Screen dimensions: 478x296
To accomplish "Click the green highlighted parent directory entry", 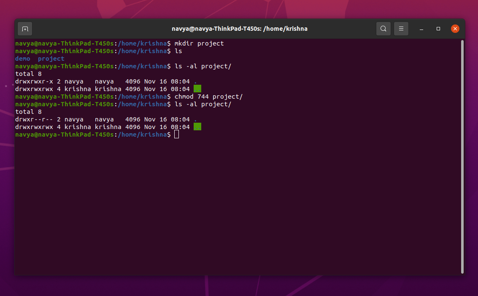I will coord(197,89).
